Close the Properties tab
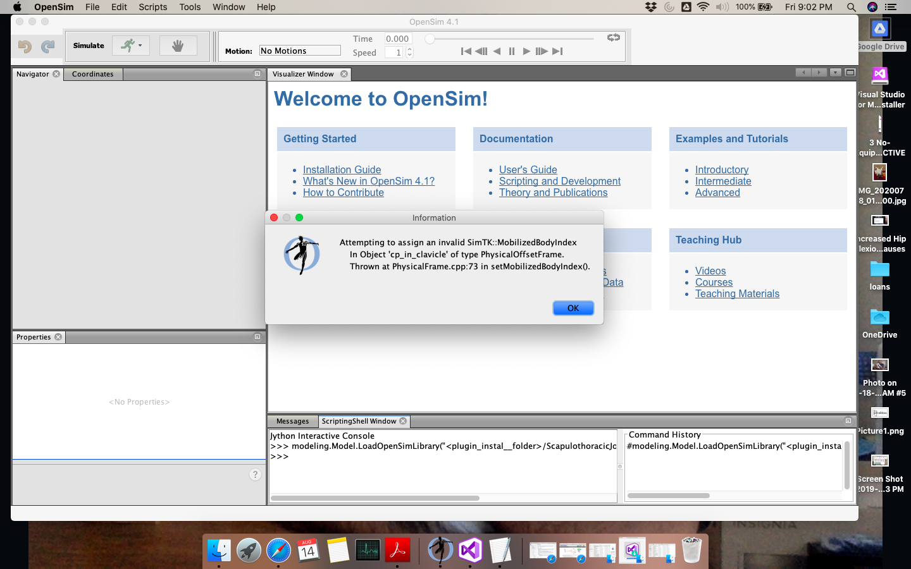 pos(58,337)
